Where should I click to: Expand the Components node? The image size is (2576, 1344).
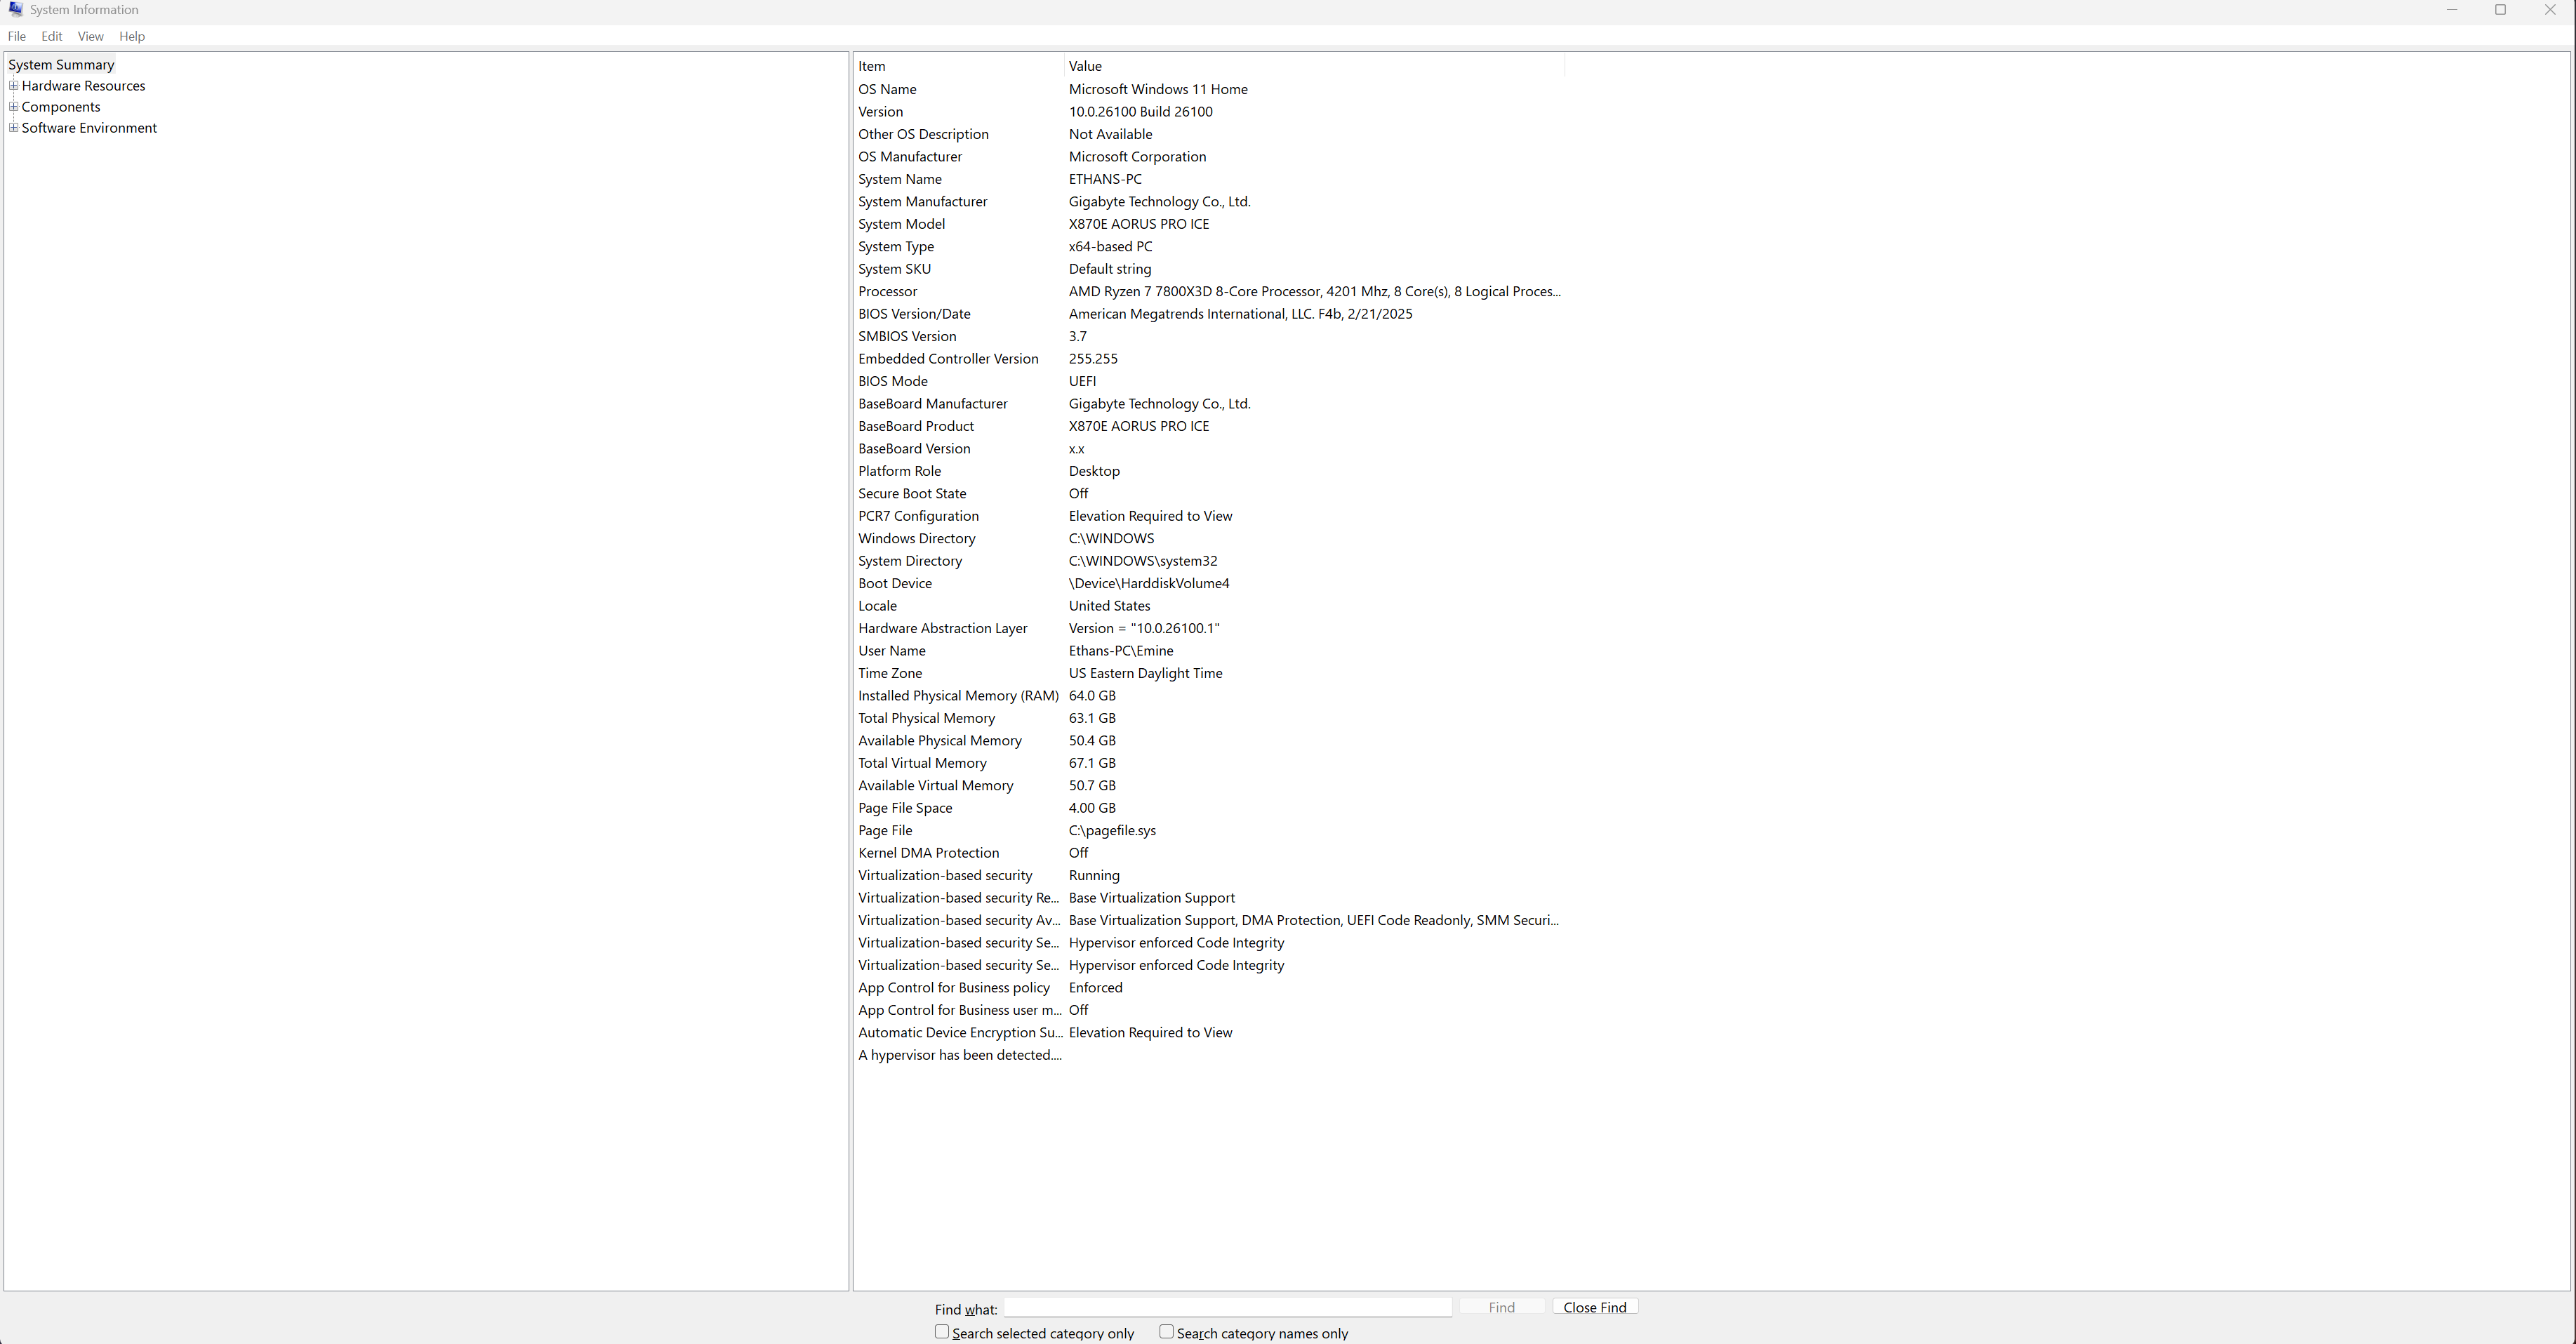pos(14,107)
